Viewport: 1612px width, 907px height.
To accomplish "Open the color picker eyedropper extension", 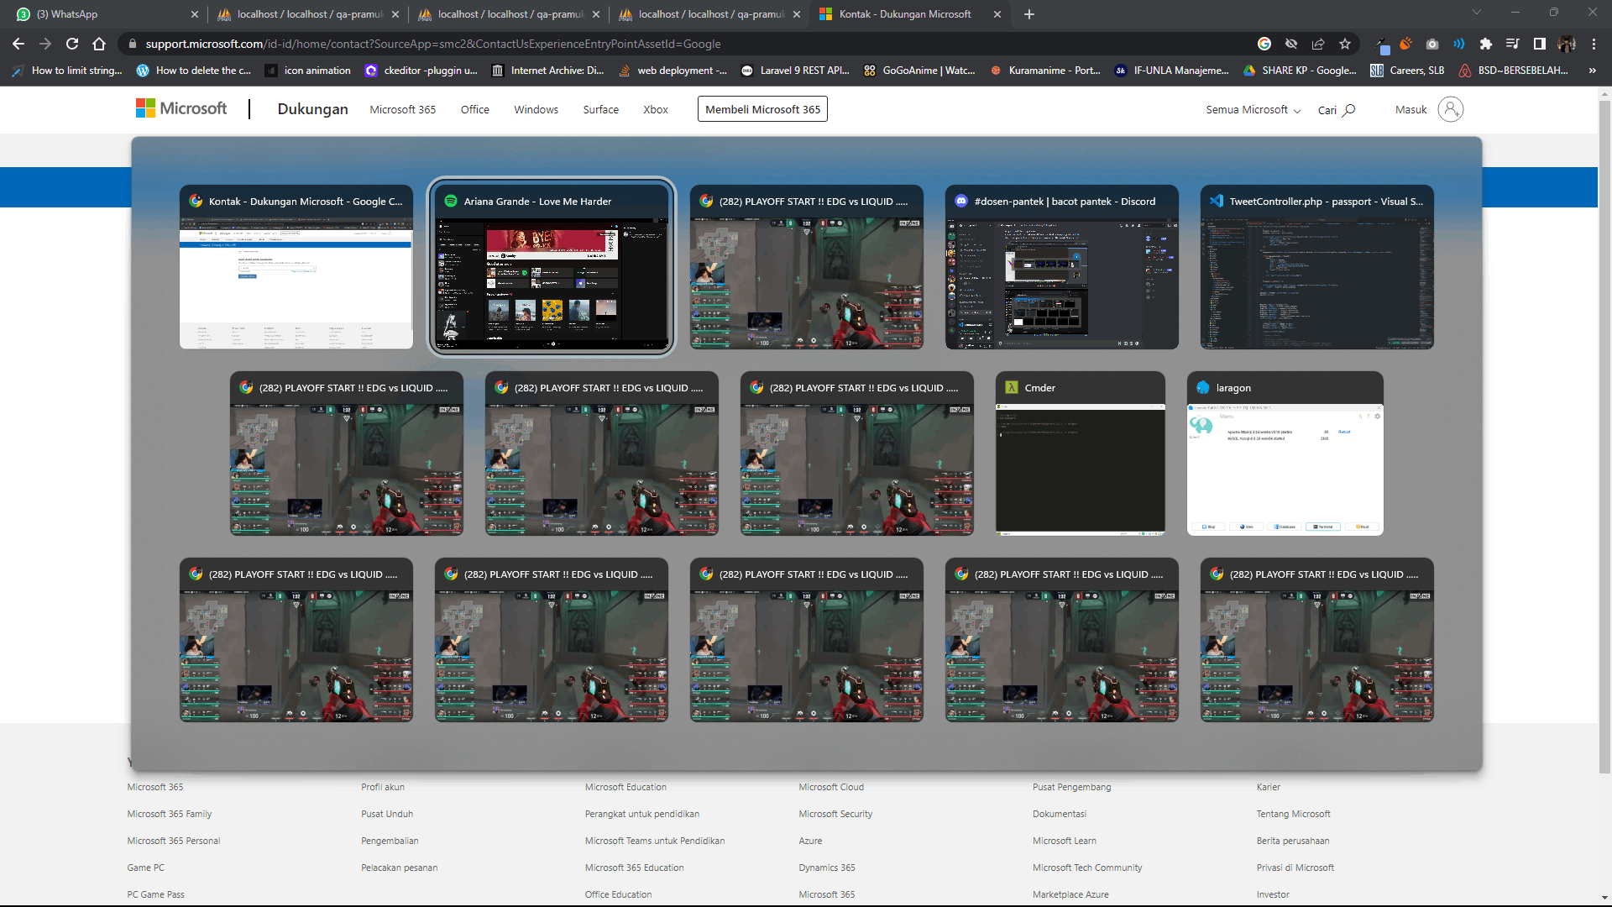I will click(x=1379, y=44).
